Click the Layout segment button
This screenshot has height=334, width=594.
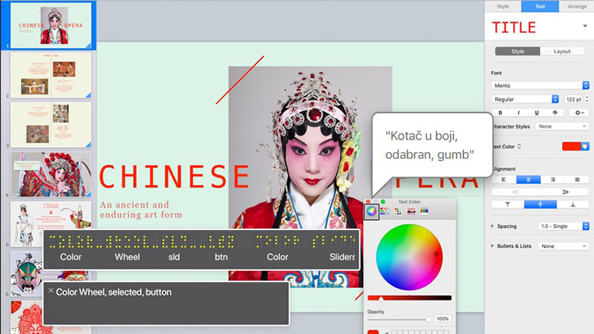(561, 51)
